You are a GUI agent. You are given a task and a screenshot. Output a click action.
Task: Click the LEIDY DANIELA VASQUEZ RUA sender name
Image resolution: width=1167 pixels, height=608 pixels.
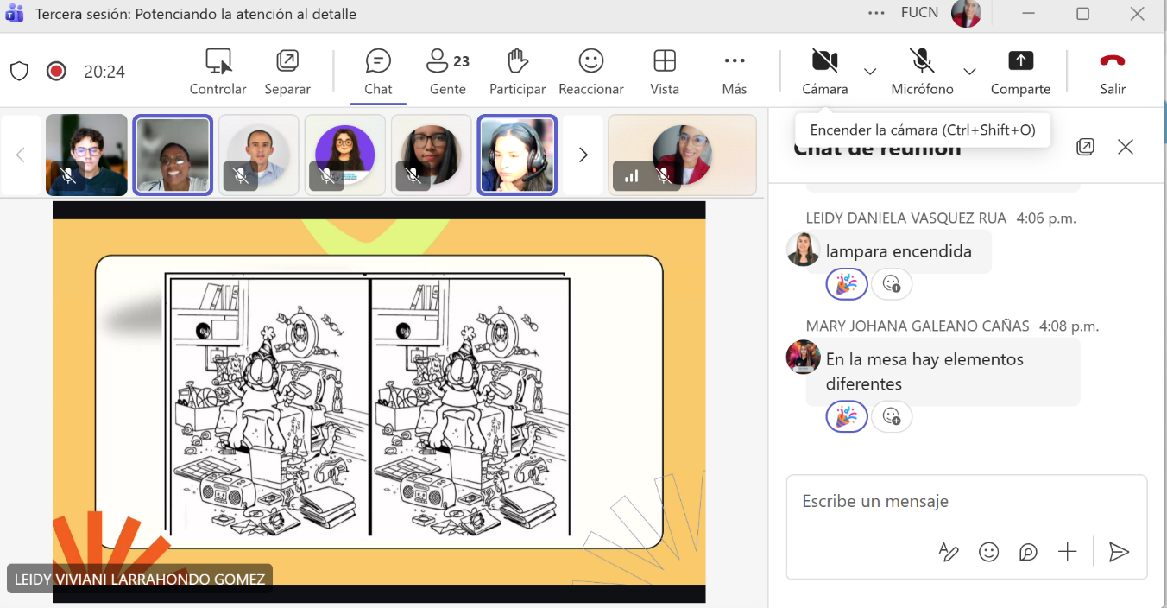tap(906, 218)
